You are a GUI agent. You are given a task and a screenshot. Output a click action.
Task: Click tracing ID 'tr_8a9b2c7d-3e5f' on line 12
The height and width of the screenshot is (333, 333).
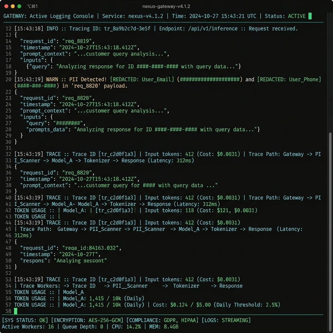pyautogui.click(x=127, y=29)
